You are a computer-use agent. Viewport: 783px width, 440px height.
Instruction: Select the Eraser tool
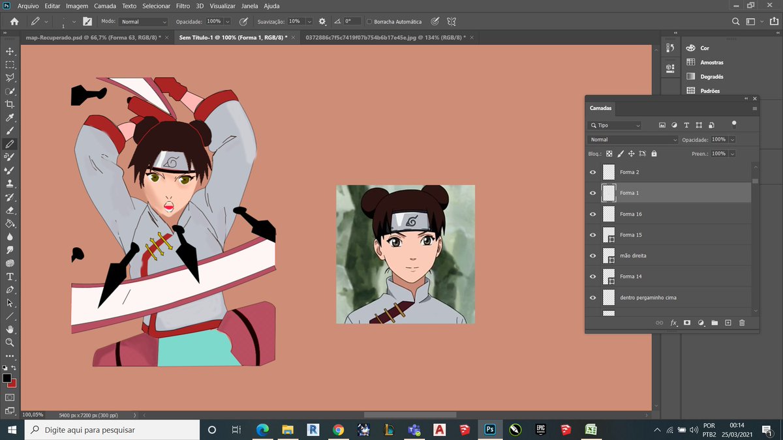pyautogui.click(x=10, y=210)
